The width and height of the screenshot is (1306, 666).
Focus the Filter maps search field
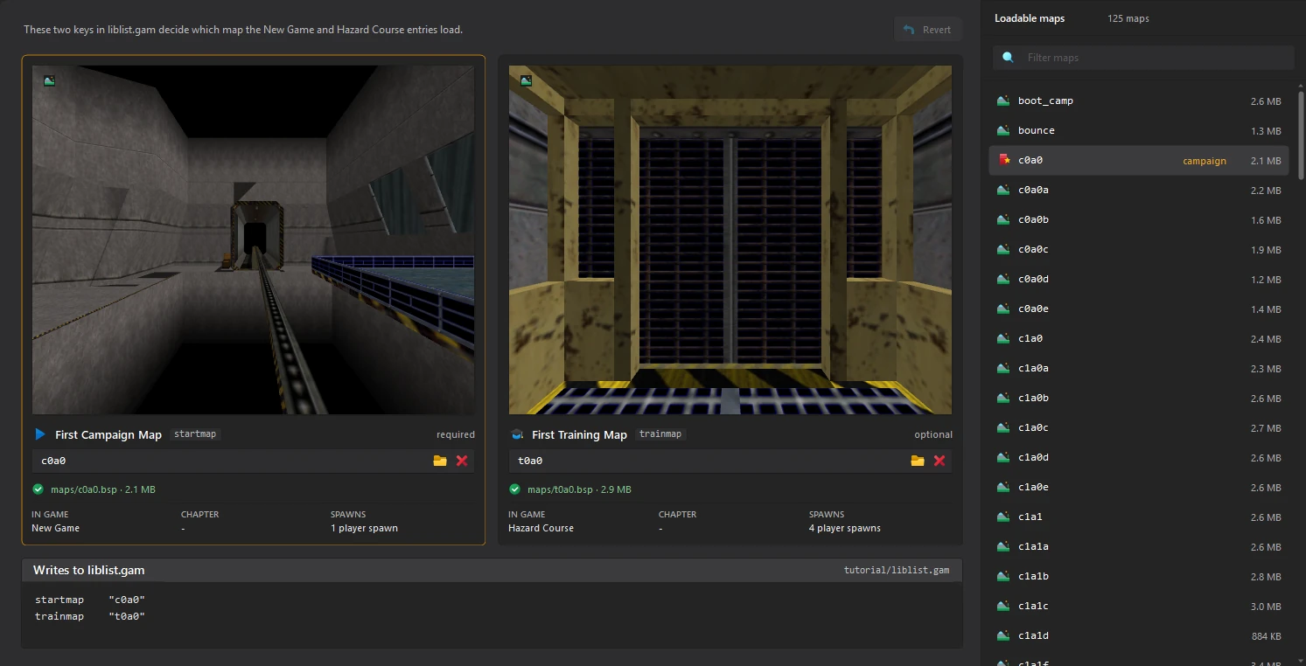pos(1142,58)
